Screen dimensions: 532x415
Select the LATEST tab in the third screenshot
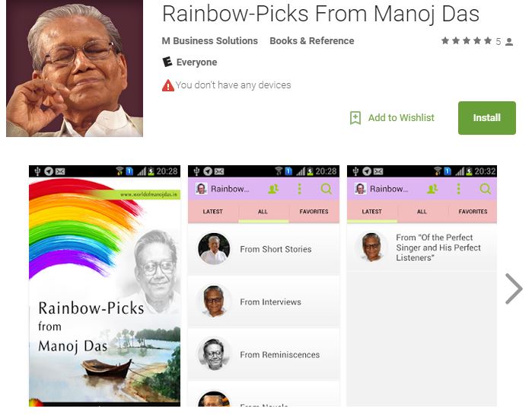372,212
